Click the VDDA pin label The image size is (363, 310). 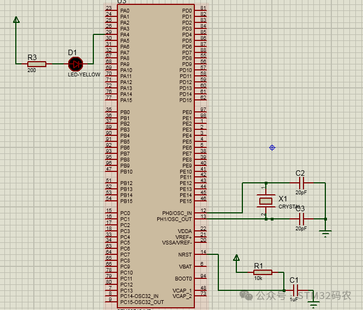[x=185, y=231]
